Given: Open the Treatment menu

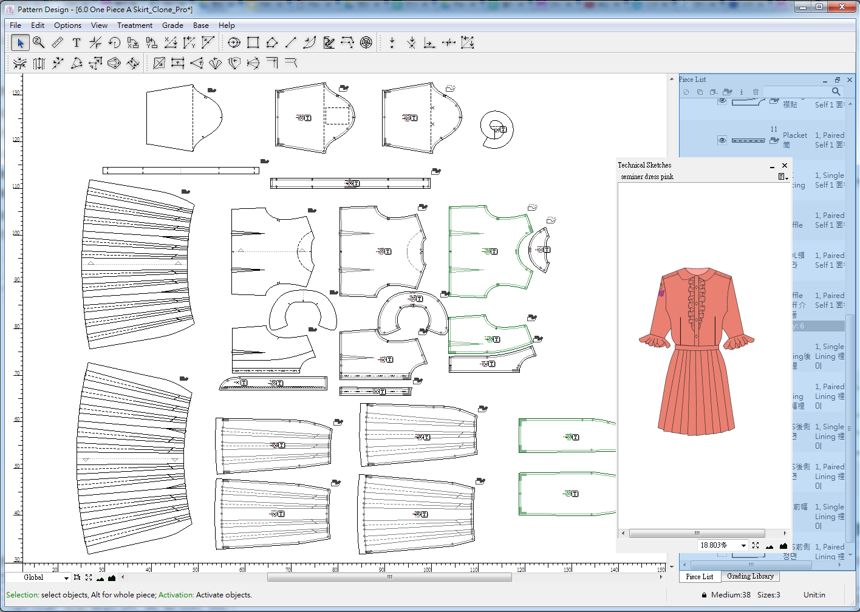Looking at the screenshot, I should pyautogui.click(x=134, y=25).
